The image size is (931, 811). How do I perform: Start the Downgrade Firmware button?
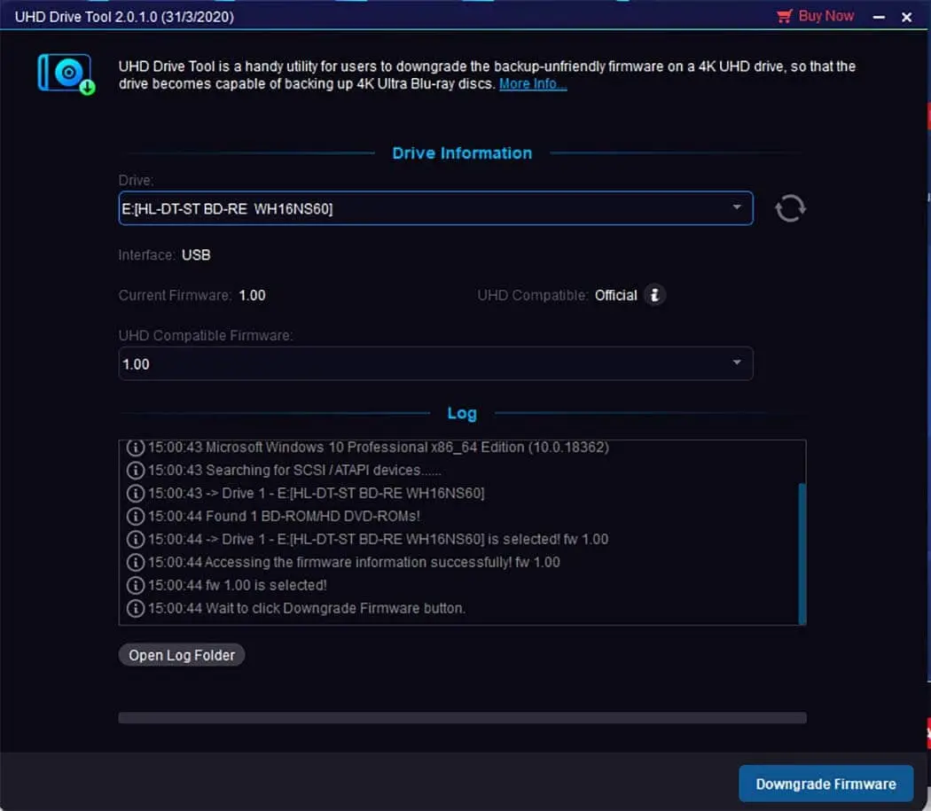pyautogui.click(x=825, y=784)
